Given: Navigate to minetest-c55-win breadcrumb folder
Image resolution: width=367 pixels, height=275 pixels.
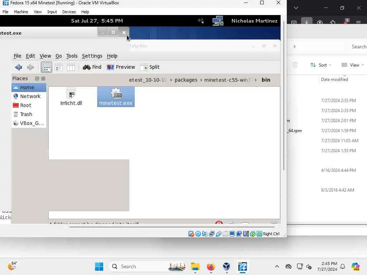Looking at the screenshot, I should pos(227,80).
